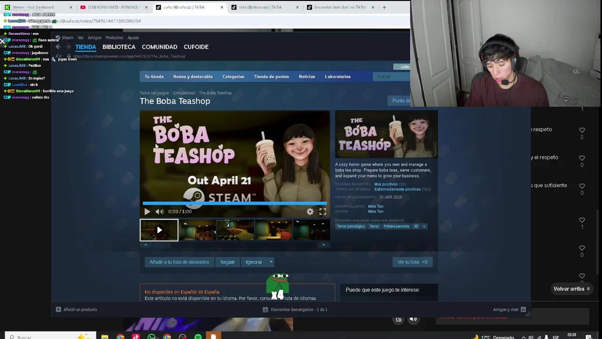Enter fullscreen mode for the trailer

(323, 212)
